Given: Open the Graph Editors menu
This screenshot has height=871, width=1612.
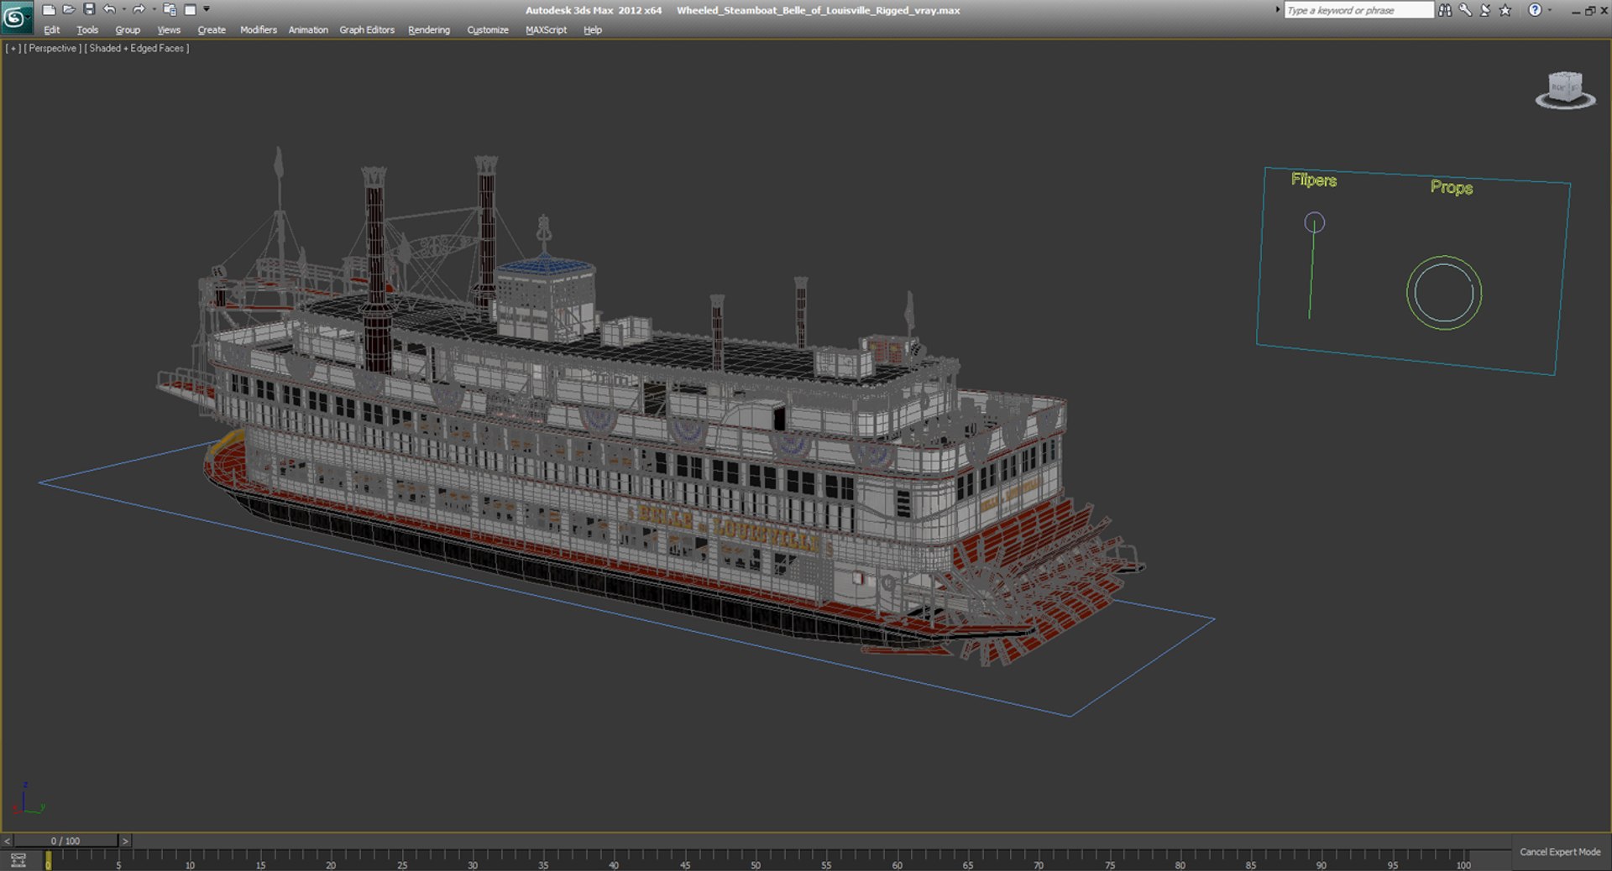Looking at the screenshot, I should coord(367,30).
